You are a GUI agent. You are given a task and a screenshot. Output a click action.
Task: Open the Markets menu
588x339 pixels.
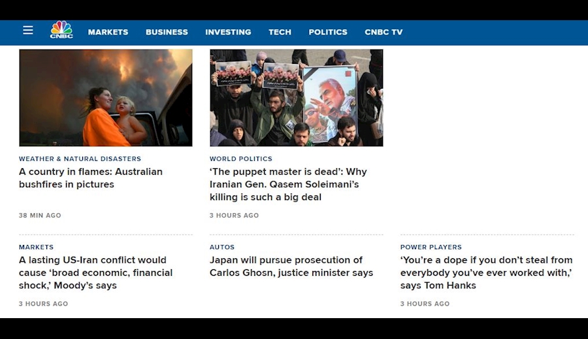(108, 32)
